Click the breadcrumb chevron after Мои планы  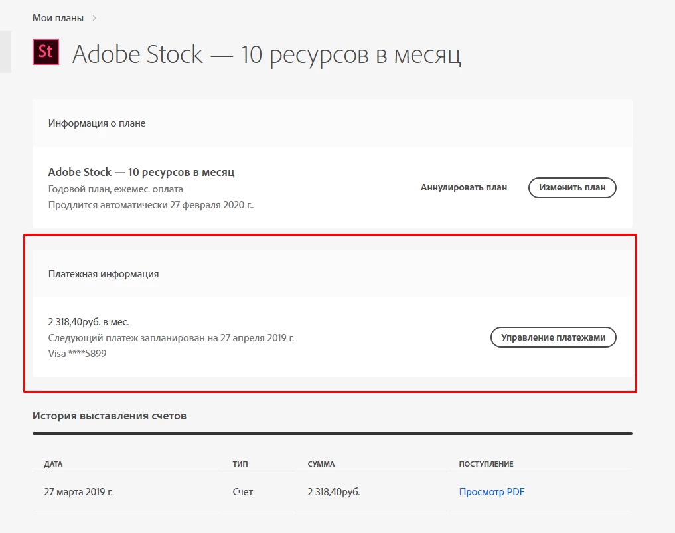coord(94,18)
